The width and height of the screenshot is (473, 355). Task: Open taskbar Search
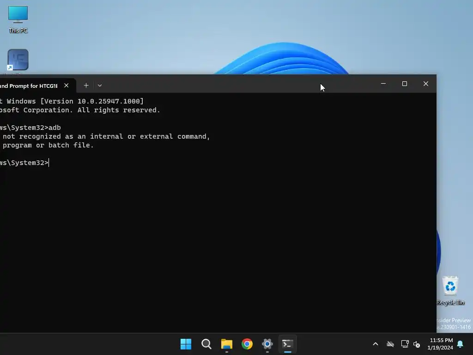(x=206, y=344)
